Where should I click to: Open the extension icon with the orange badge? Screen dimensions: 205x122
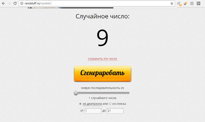(179, 4)
